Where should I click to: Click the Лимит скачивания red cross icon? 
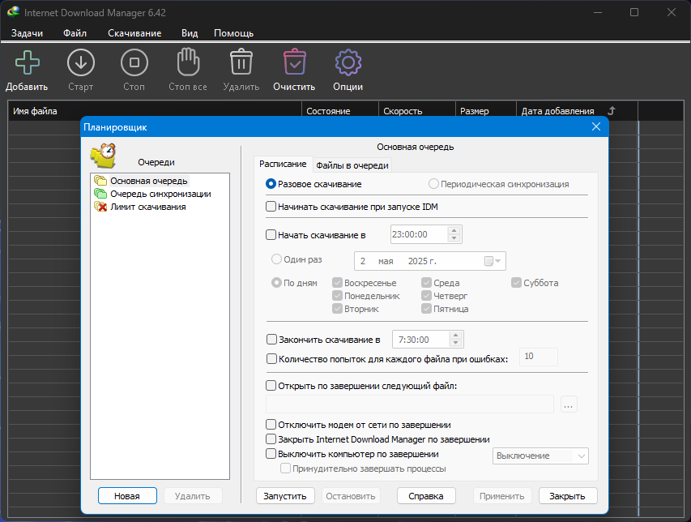[x=100, y=207]
